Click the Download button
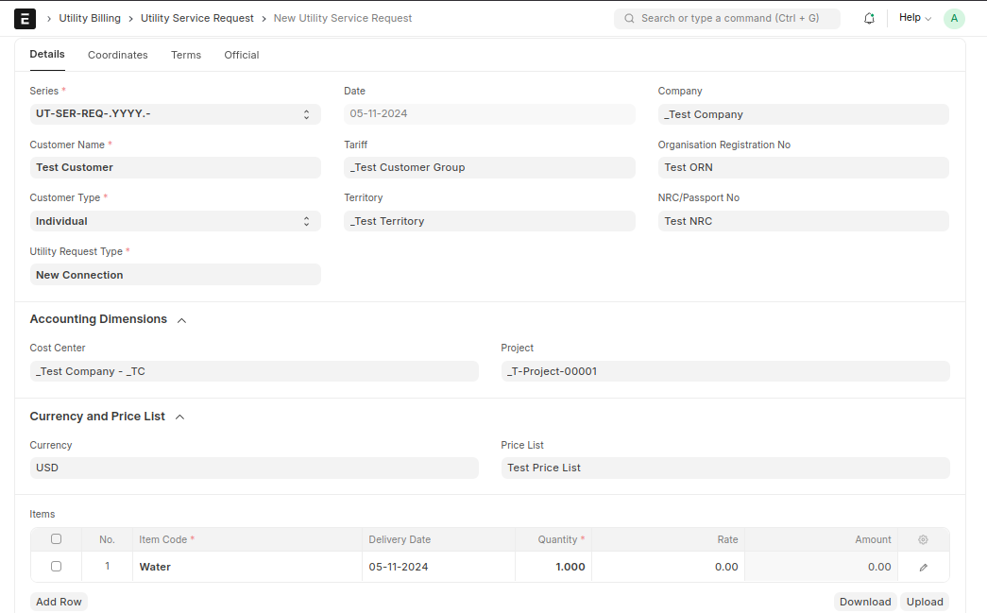This screenshot has width=987, height=613. 865,602
